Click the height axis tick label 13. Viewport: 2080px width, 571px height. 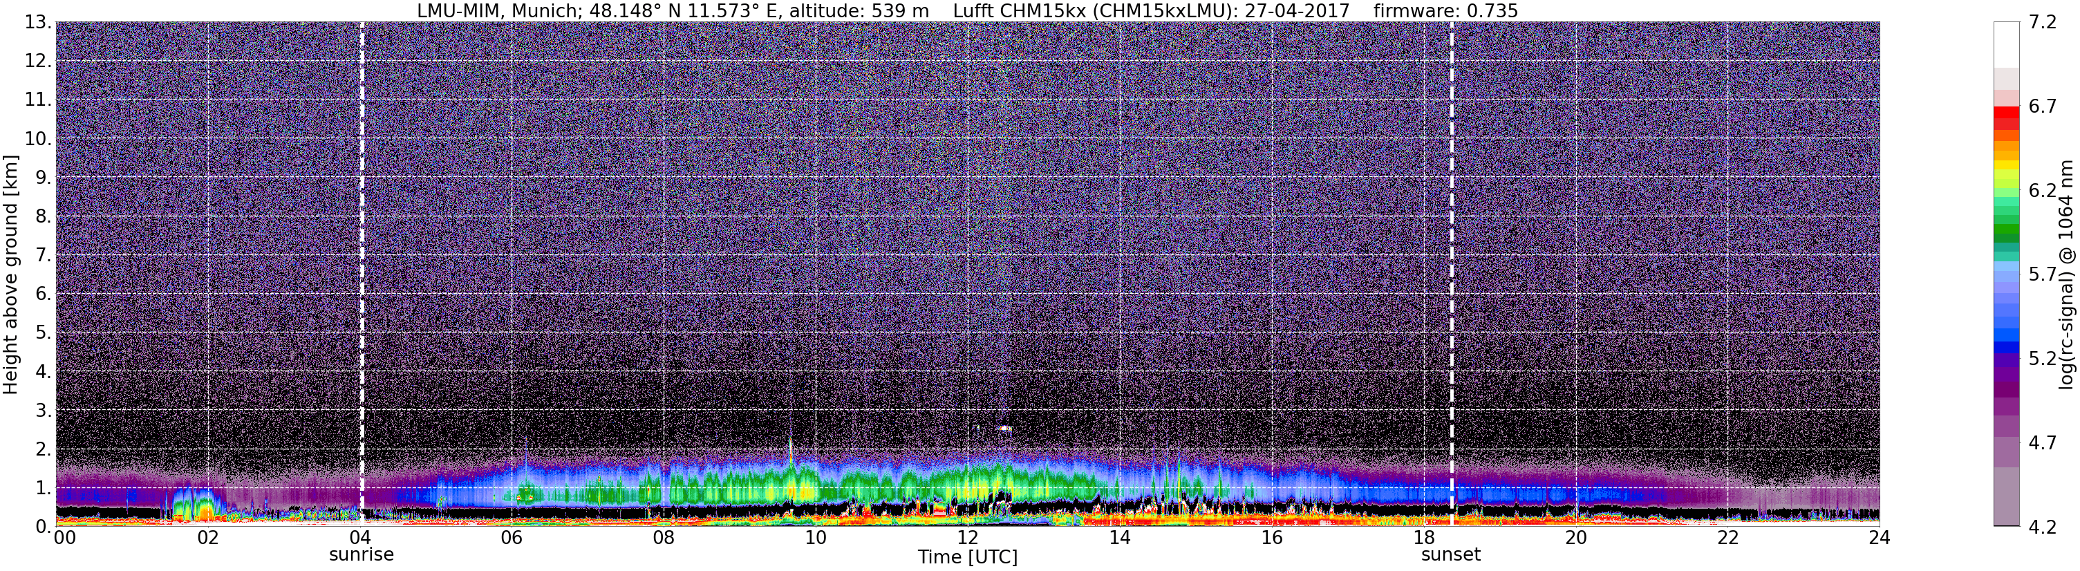39,23
